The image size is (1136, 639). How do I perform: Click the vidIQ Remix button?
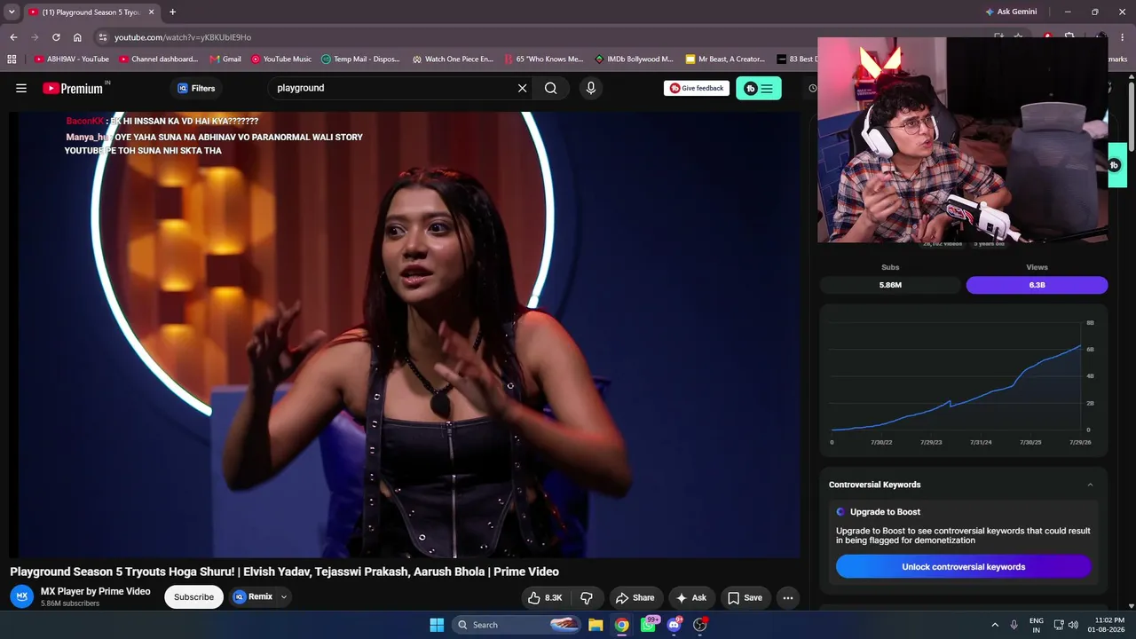click(253, 596)
